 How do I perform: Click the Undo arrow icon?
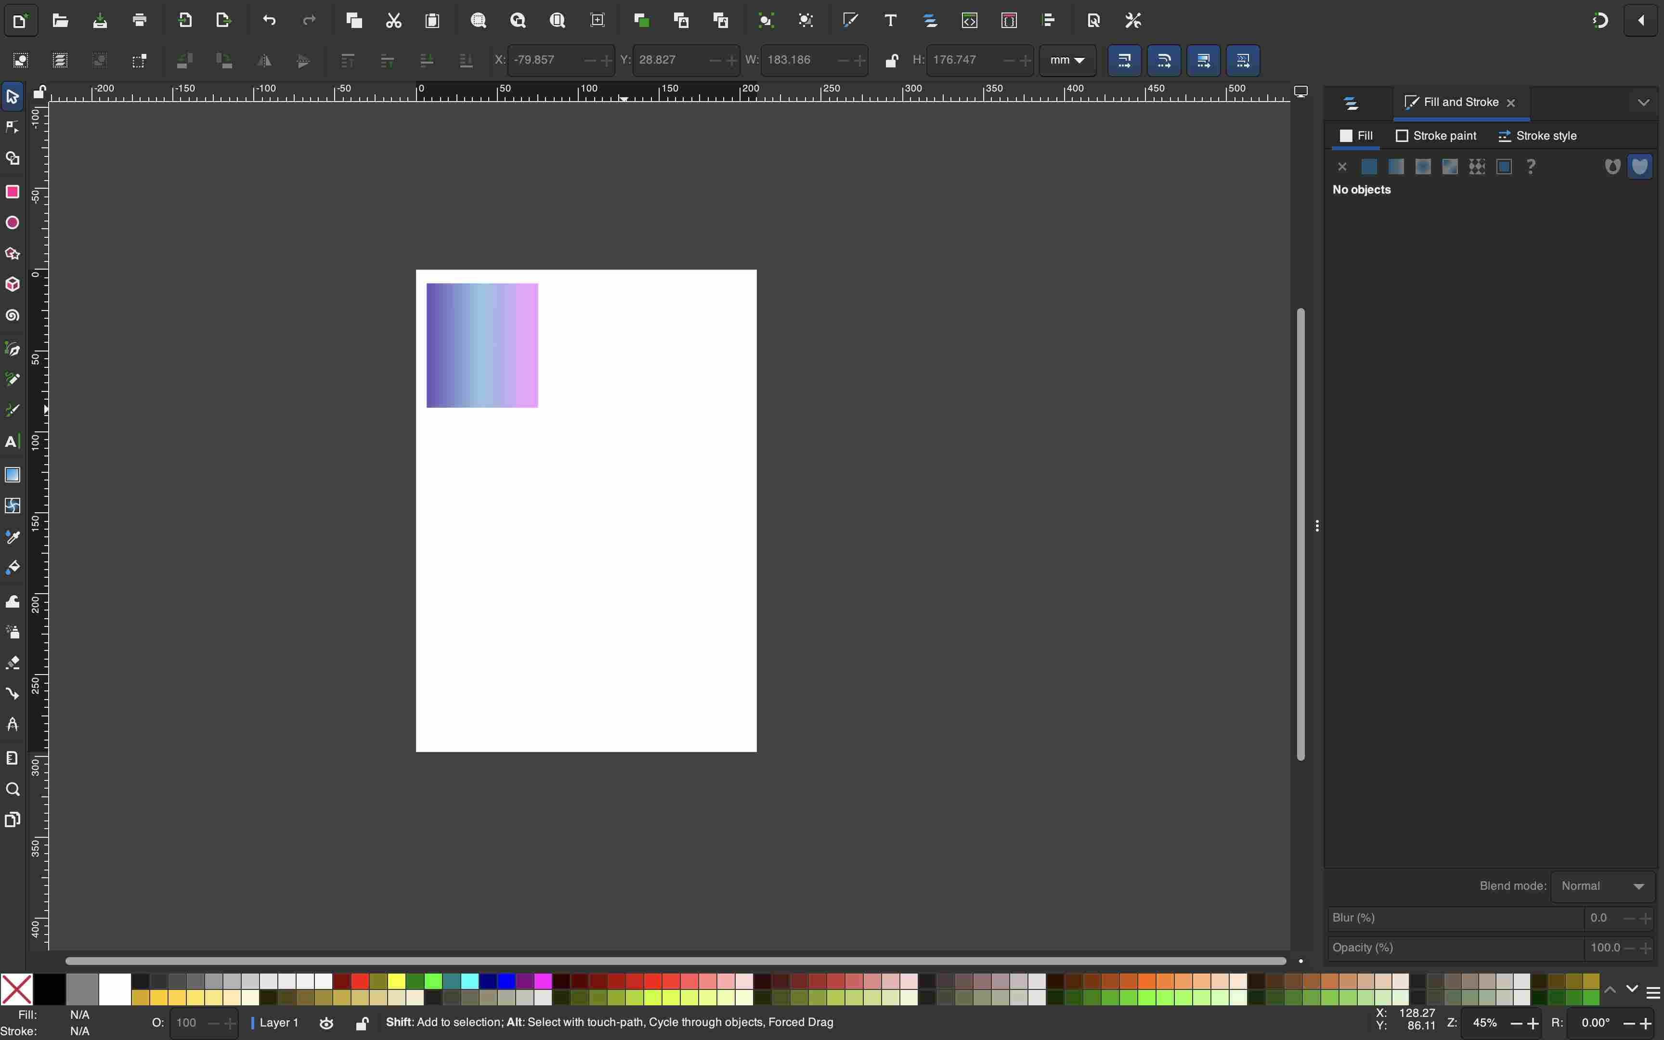(x=270, y=21)
